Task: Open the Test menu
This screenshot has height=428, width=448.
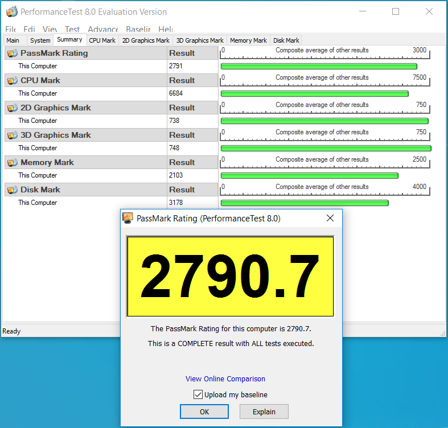Action: coord(72,29)
